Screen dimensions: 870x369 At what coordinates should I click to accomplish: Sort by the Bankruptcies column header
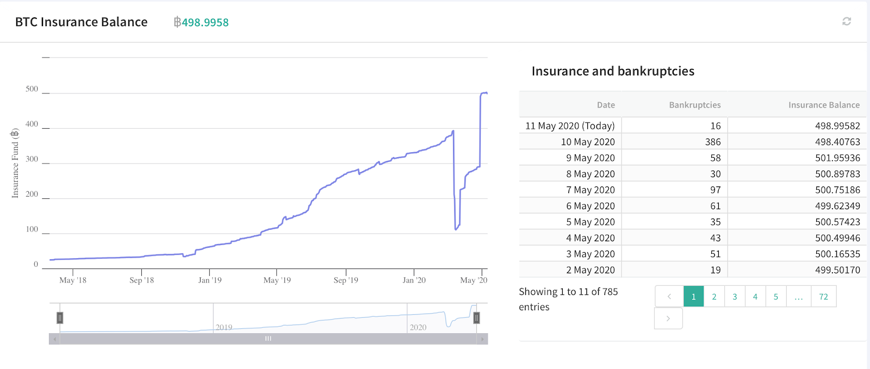695,105
